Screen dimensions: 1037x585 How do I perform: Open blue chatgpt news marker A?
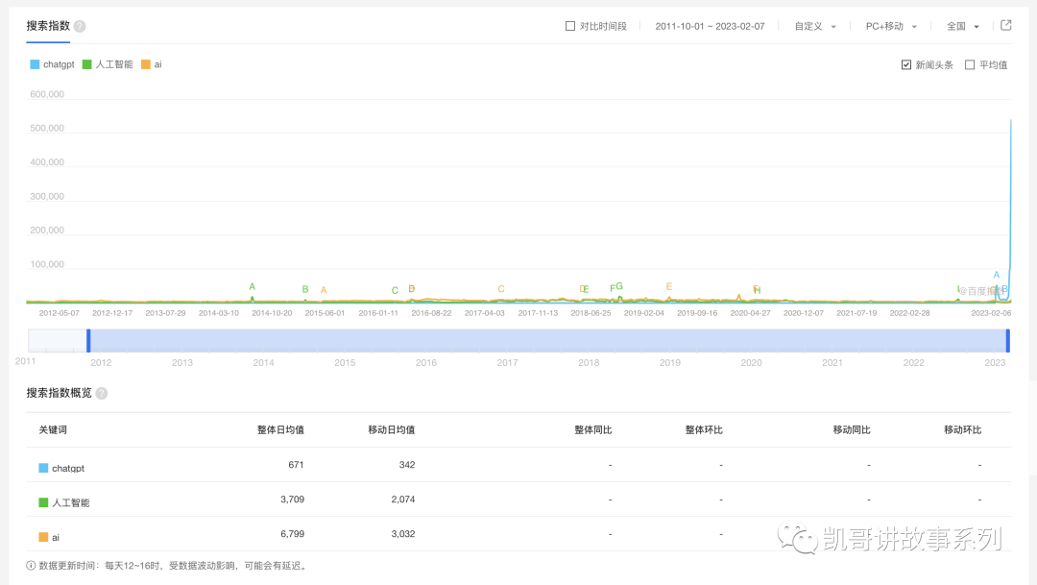(x=996, y=275)
